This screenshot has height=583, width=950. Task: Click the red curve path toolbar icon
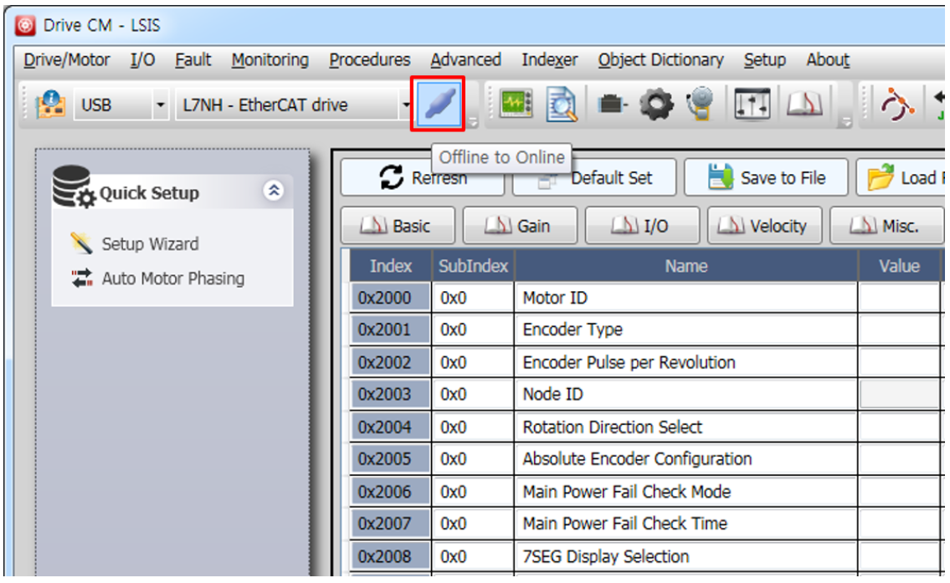tap(896, 104)
